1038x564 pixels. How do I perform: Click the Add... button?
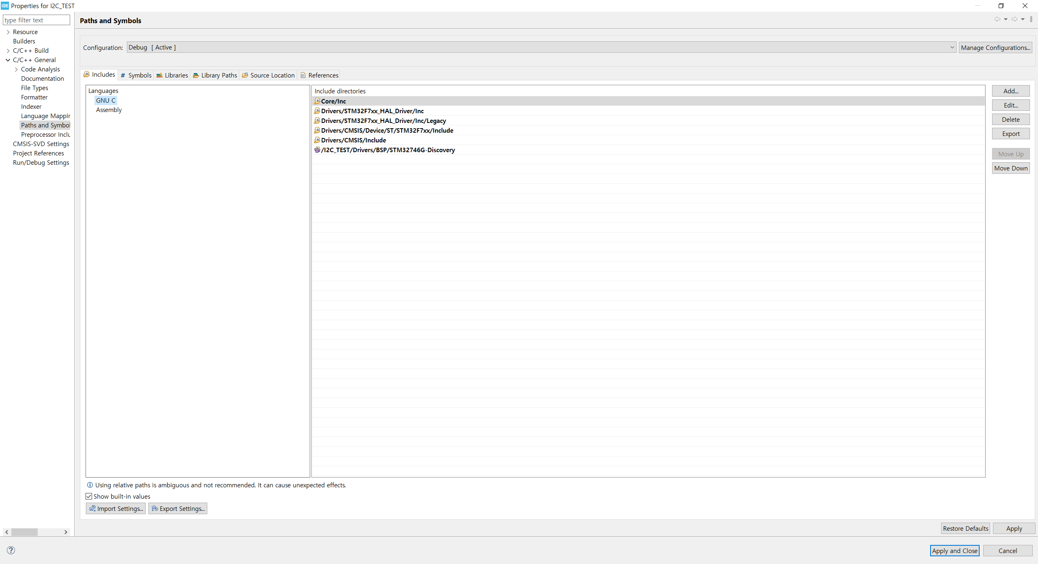point(1010,91)
